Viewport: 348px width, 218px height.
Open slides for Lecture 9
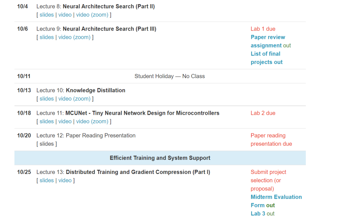click(x=47, y=37)
